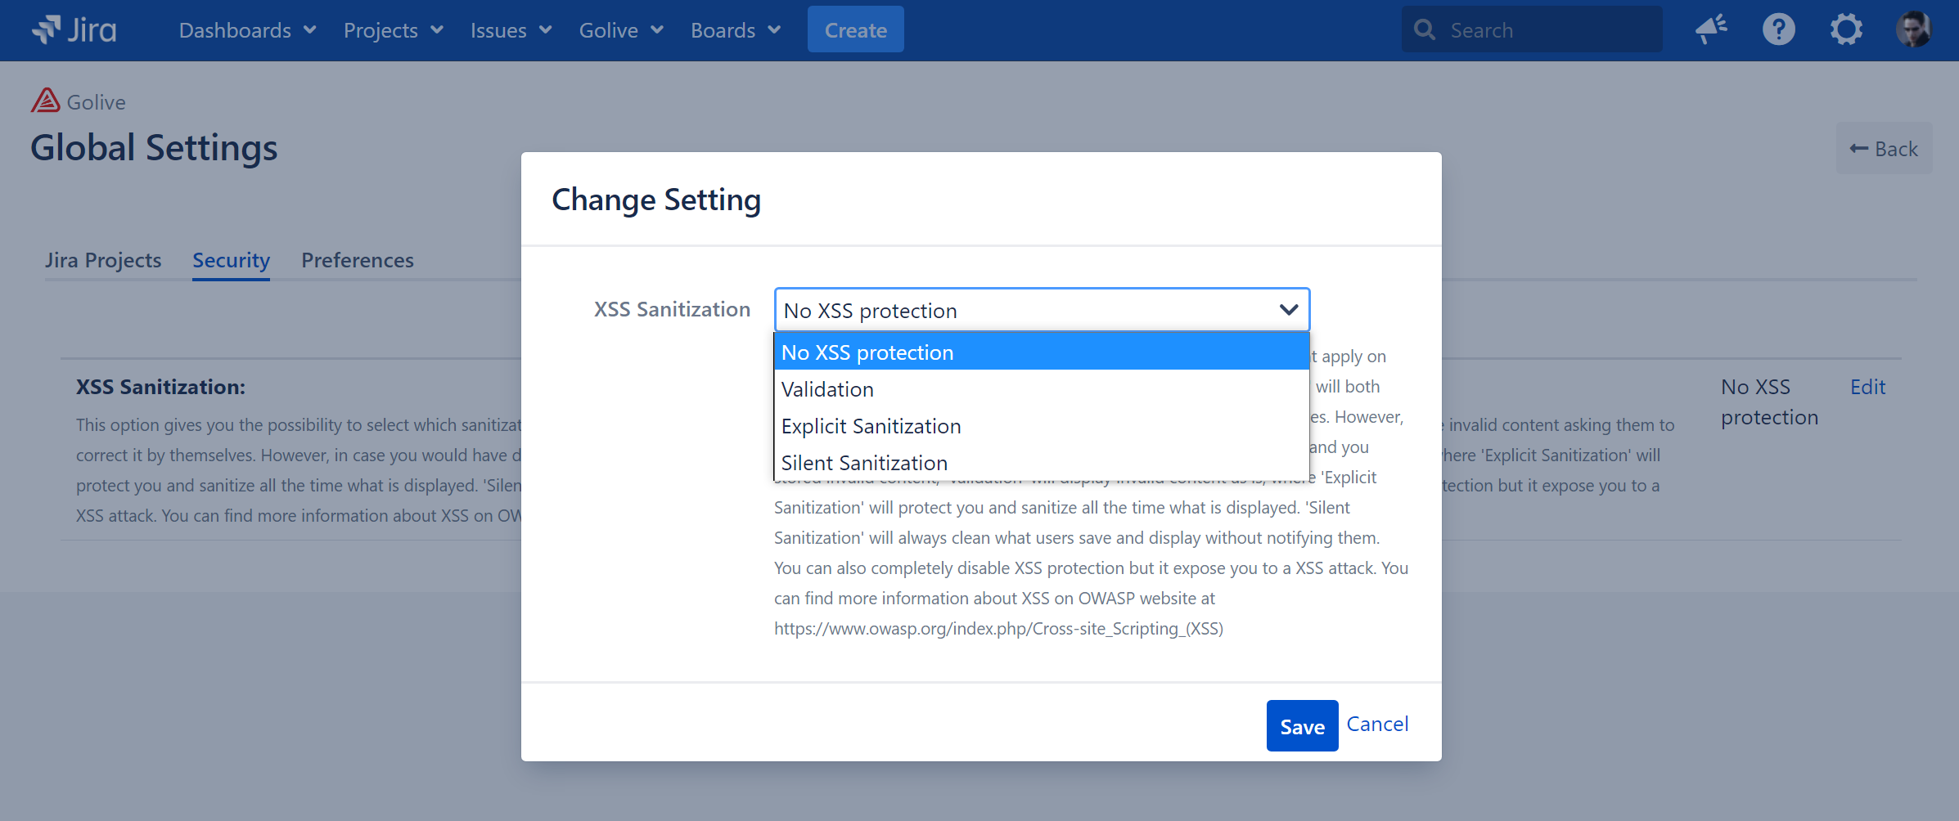Screen dimensions: 1959x821
Task: Expand the Projects menu
Action: 393,30
